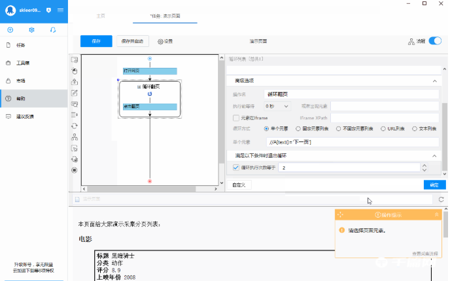Viewport: 450px width, 281px height.
Task: Click the person icon beside 流程 toggle
Action: (x=411, y=42)
